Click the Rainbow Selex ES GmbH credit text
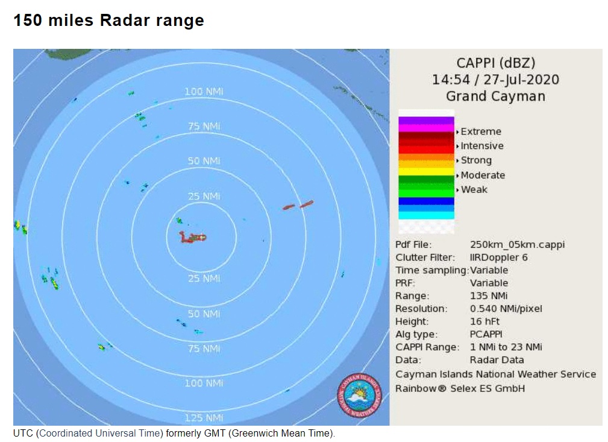This screenshot has height=442, width=608. [x=459, y=388]
